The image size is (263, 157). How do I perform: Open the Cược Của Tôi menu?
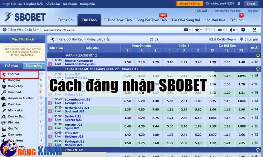(x=12, y=4)
